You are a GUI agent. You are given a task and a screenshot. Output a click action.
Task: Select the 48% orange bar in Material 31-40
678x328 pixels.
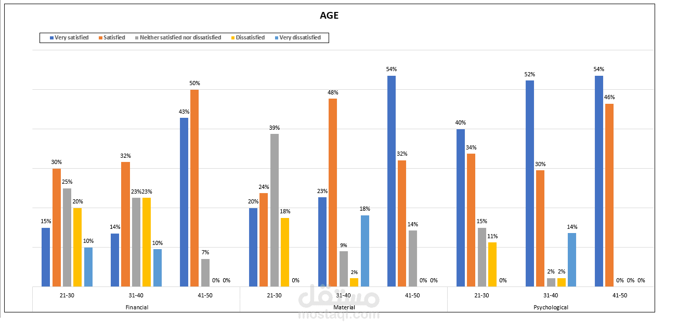[x=333, y=193]
